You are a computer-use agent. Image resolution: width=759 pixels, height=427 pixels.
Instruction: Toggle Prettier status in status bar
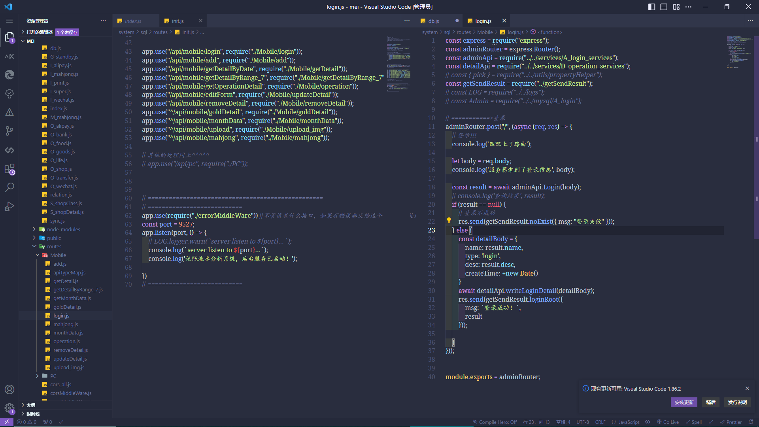(731, 422)
